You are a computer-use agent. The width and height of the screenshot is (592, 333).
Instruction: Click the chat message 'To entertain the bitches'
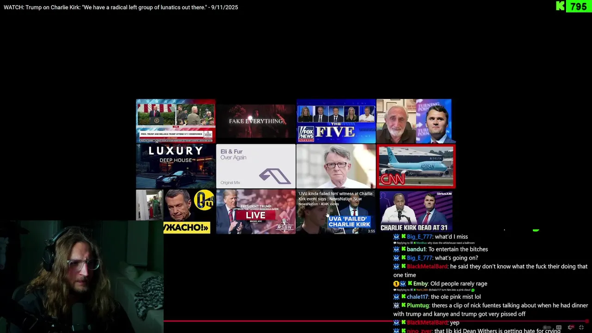(x=458, y=249)
